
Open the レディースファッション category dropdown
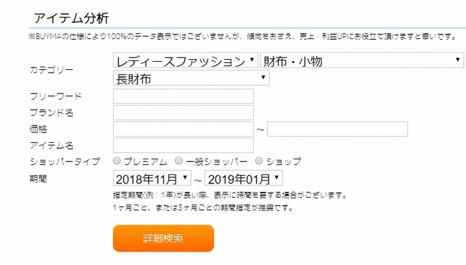[185, 61]
